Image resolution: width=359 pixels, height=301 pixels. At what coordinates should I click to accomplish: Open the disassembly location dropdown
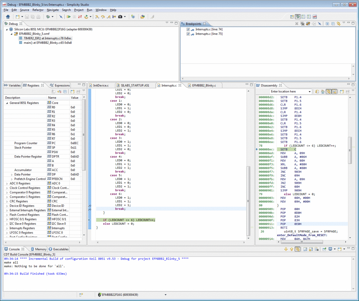309,92
